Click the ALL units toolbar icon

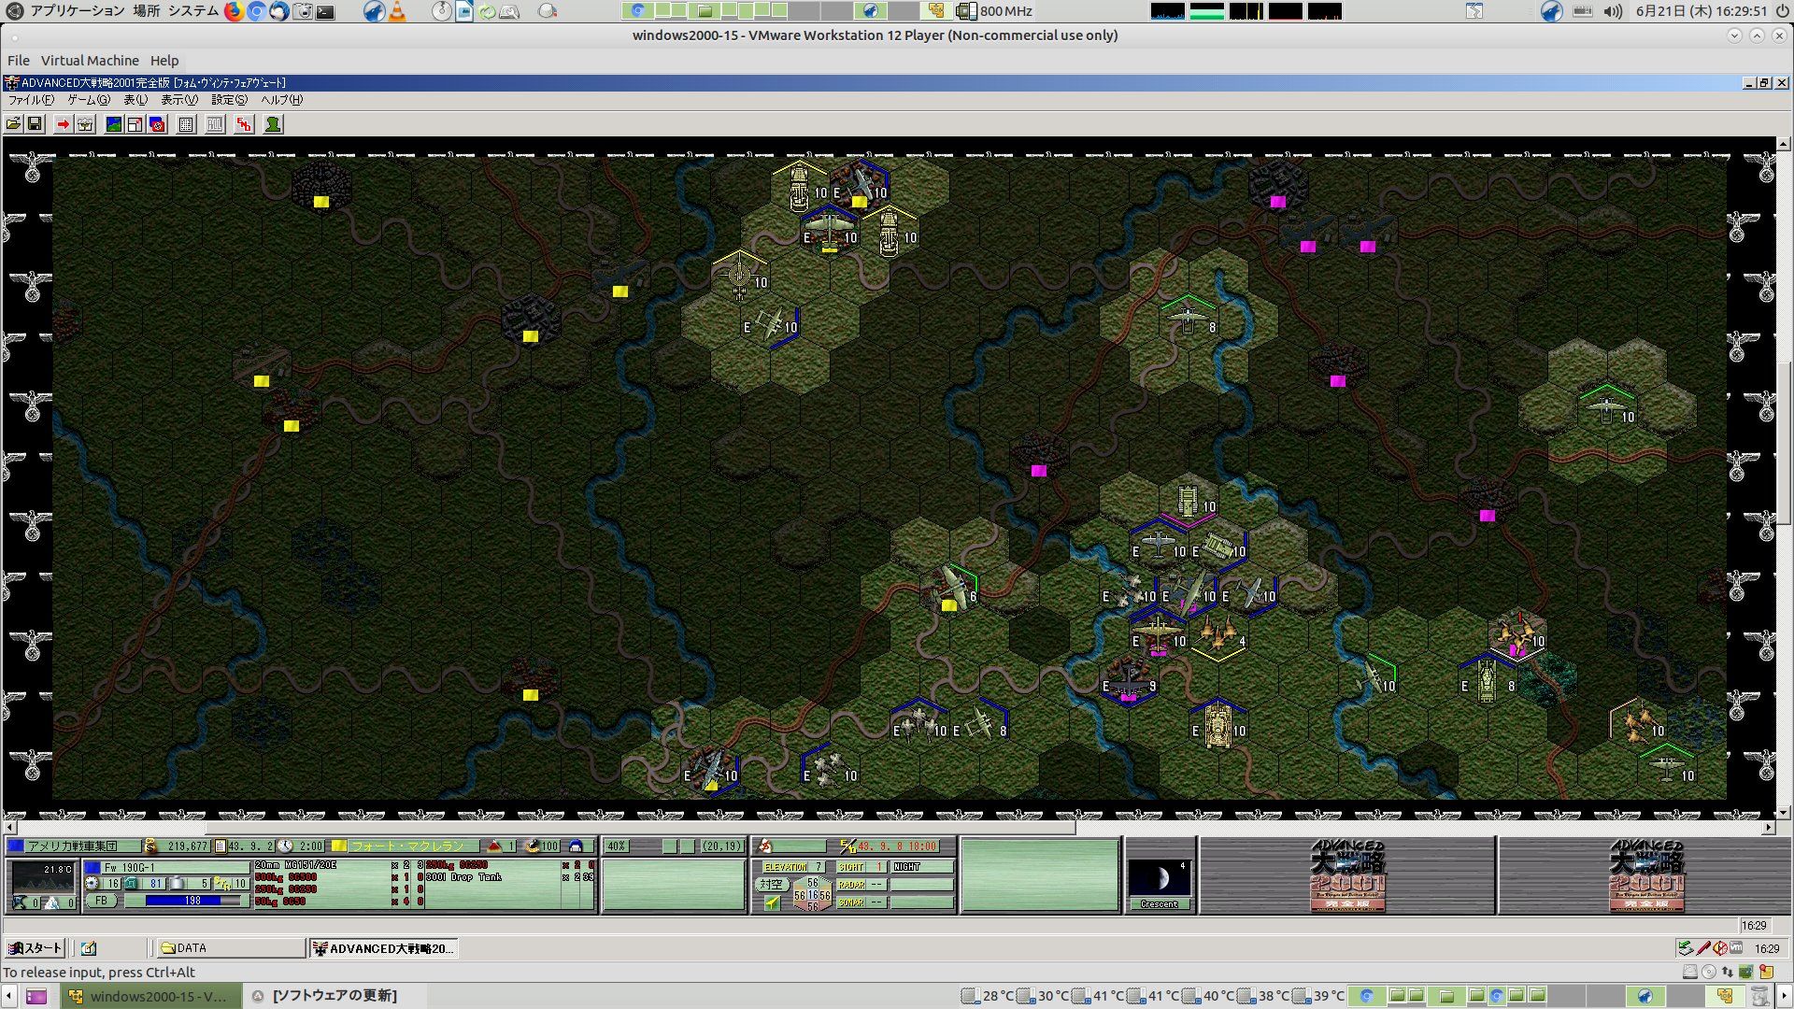click(x=215, y=124)
